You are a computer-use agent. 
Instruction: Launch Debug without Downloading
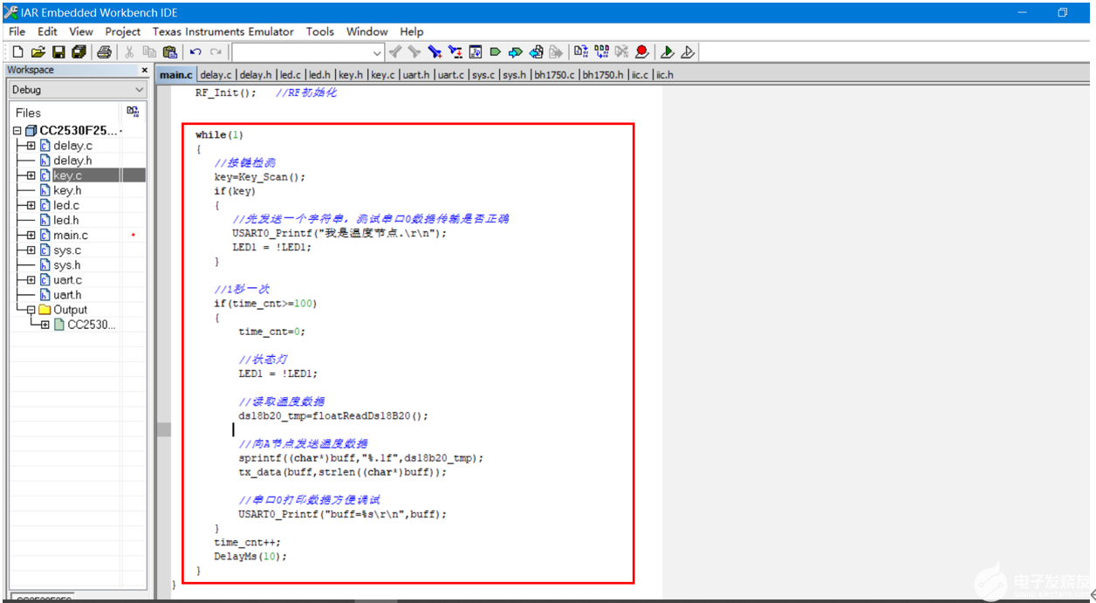pyautogui.click(x=688, y=51)
